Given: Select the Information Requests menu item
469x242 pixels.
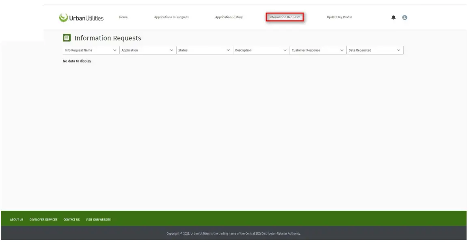Looking at the screenshot, I should (x=286, y=17).
